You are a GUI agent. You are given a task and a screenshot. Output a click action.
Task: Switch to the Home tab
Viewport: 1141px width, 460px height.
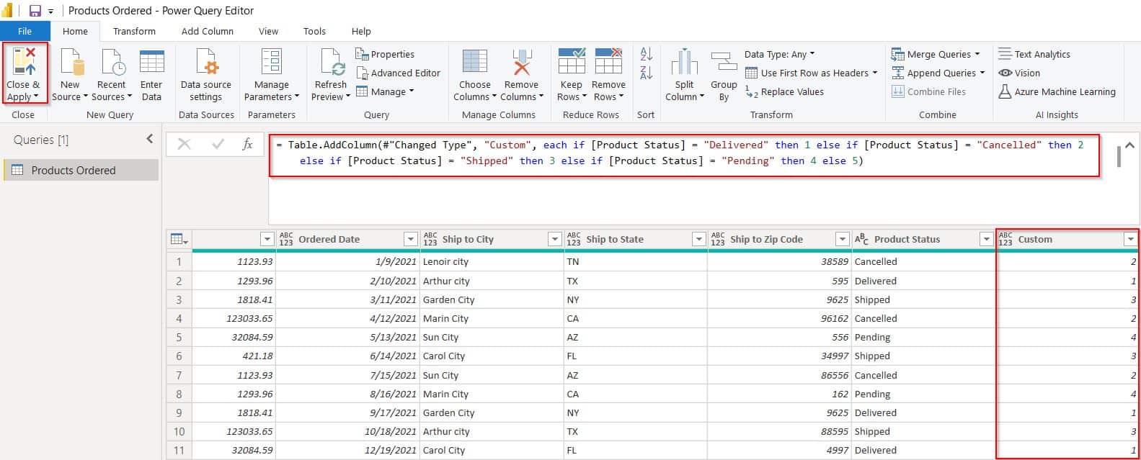[75, 31]
